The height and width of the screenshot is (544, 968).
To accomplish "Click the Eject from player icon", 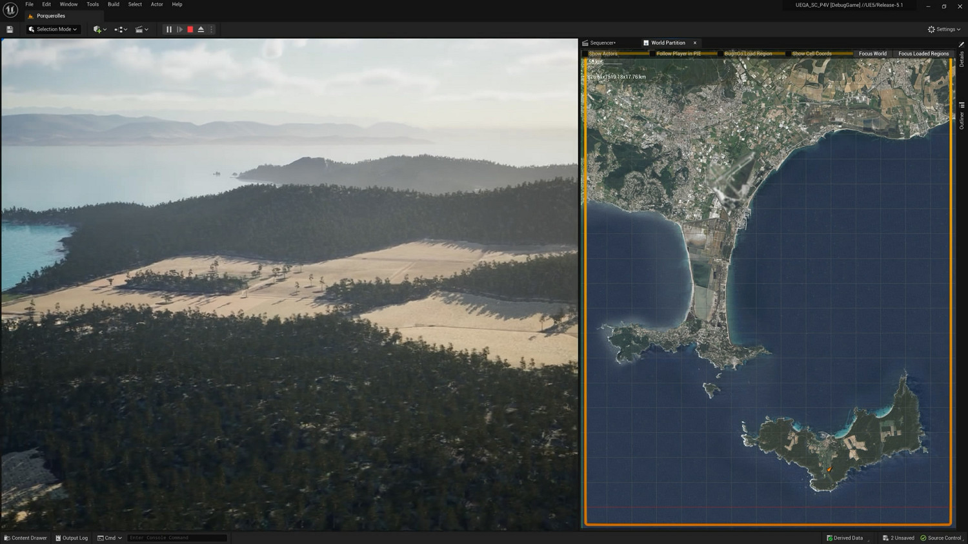I will 201,30.
